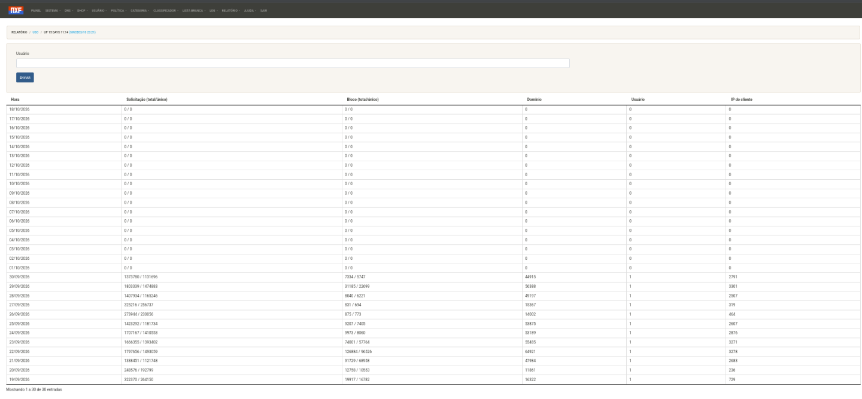
Task: Click request value 1373780 / 1131696
Action: [x=141, y=277]
